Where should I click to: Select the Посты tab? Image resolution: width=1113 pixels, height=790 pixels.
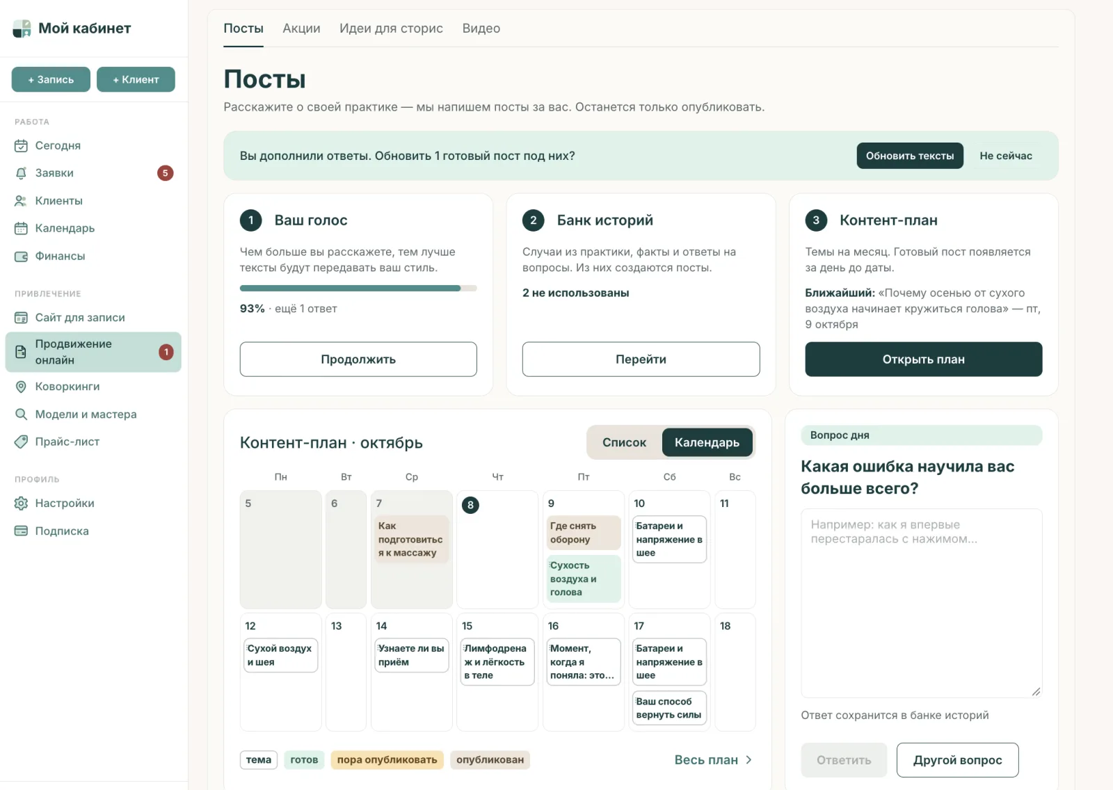pos(243,29)
